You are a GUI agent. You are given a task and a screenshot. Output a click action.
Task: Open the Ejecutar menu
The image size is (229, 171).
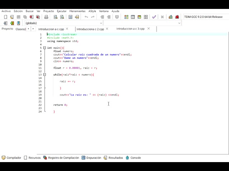click(62, 11)
